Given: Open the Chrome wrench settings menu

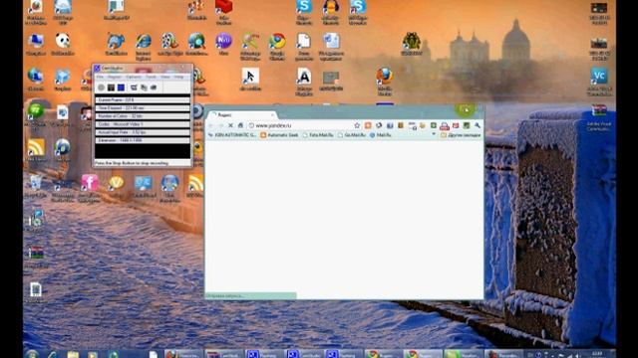Looking at the screenshot, I should (478, 126).
